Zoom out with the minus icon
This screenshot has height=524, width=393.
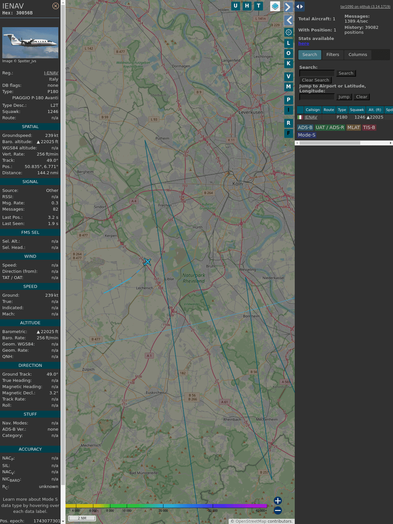[278, 510]
